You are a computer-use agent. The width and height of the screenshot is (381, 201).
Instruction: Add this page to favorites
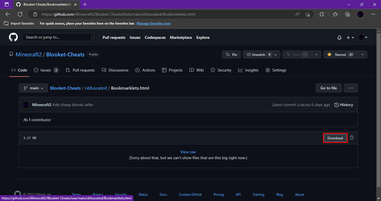[307, 14]
